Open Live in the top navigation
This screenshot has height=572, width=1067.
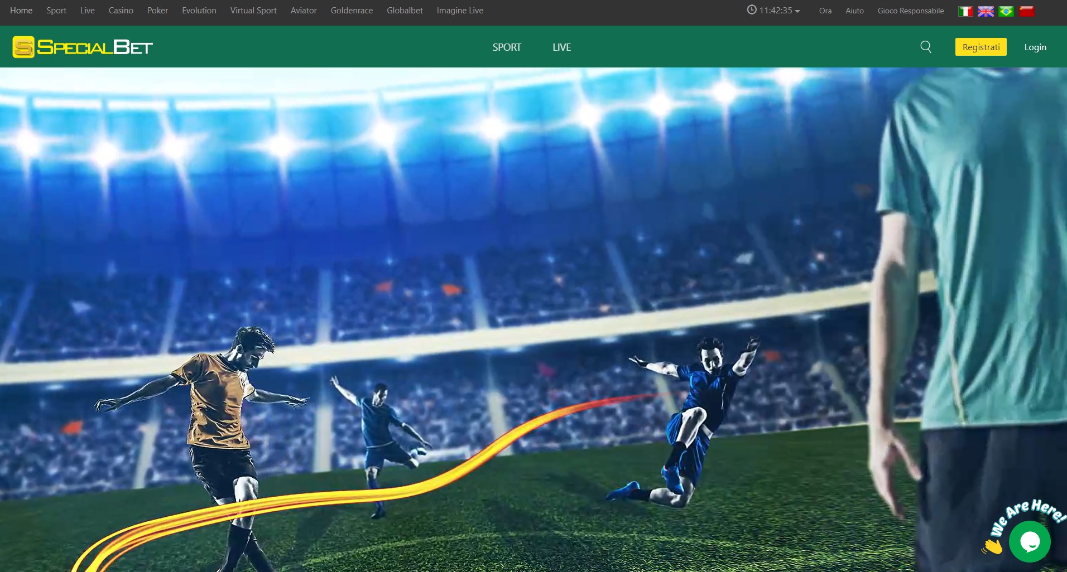tap(88, 11)
